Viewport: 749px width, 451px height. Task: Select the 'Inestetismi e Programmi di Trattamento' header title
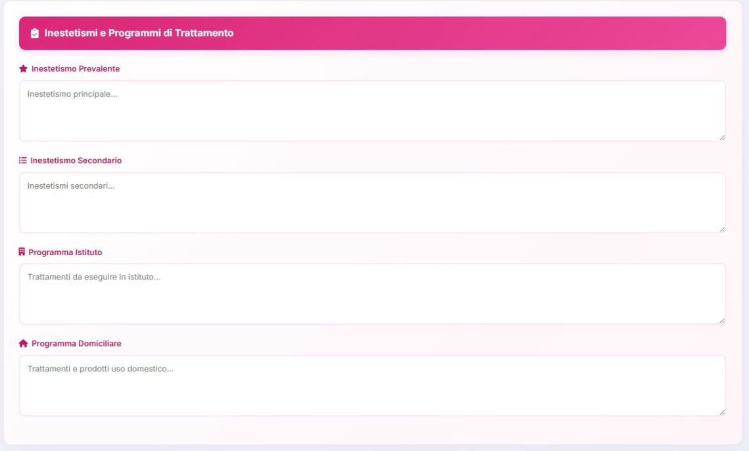click(x=139, y=33)
